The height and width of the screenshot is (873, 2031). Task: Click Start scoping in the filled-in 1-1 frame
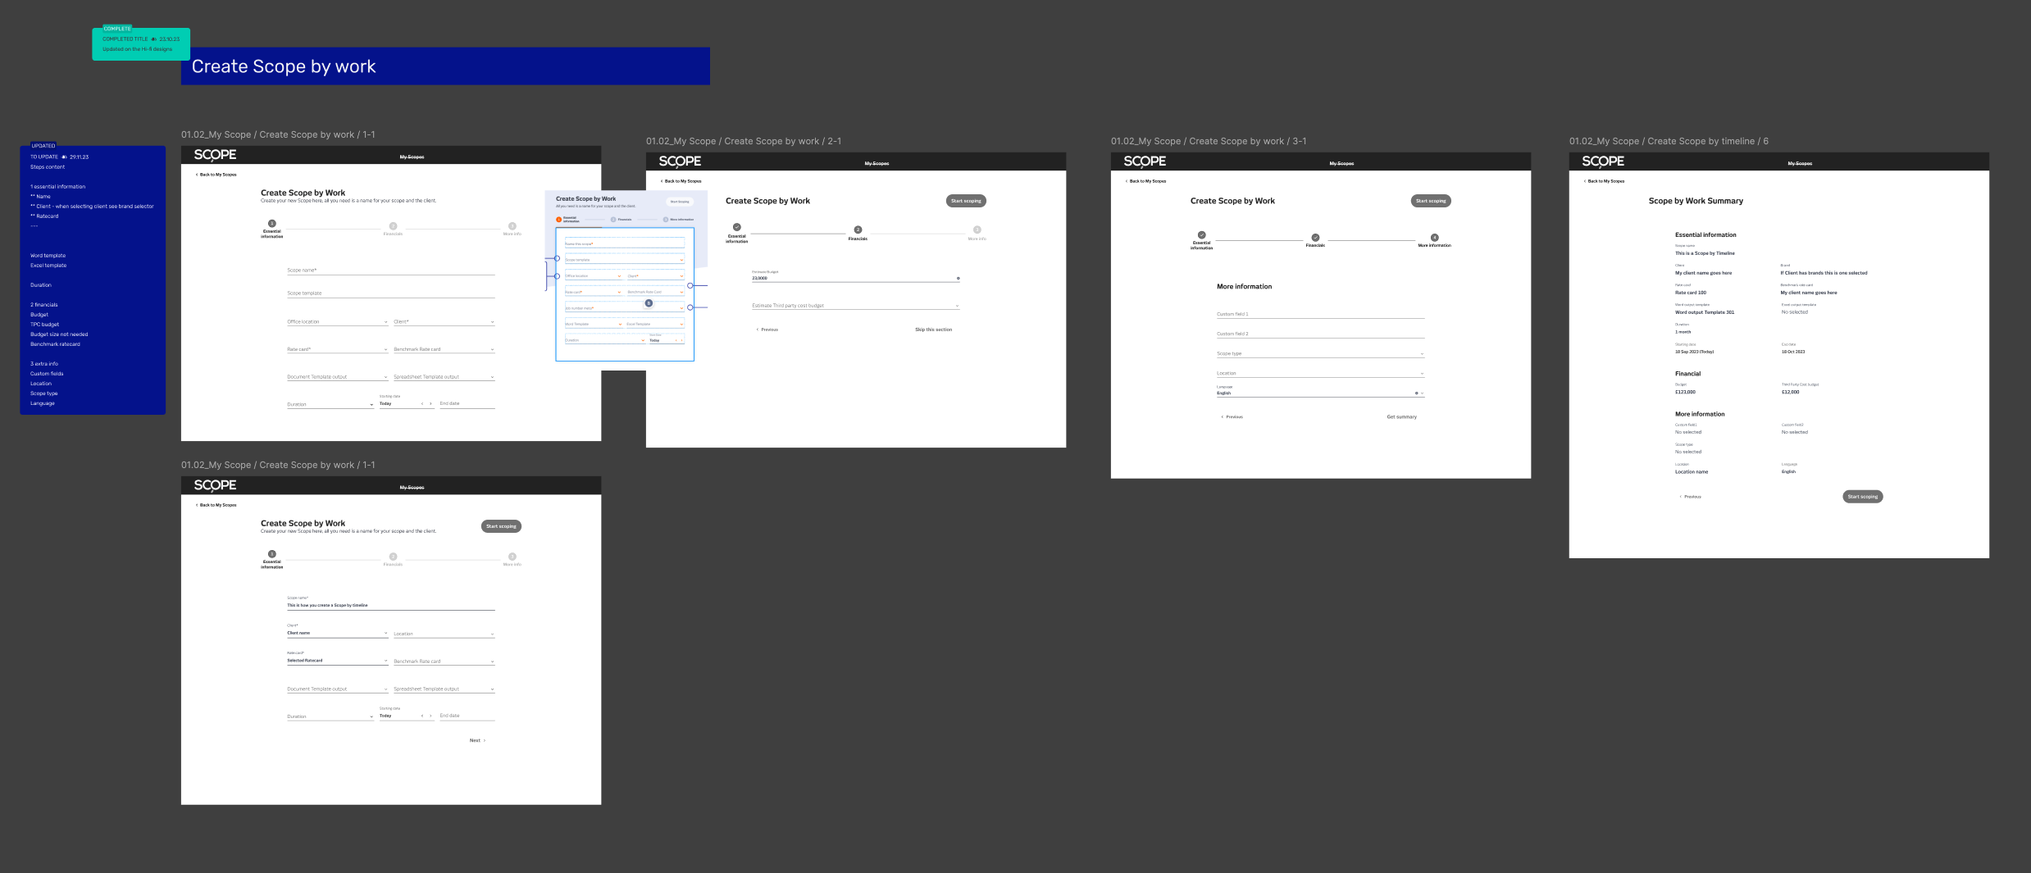(501, 526)
